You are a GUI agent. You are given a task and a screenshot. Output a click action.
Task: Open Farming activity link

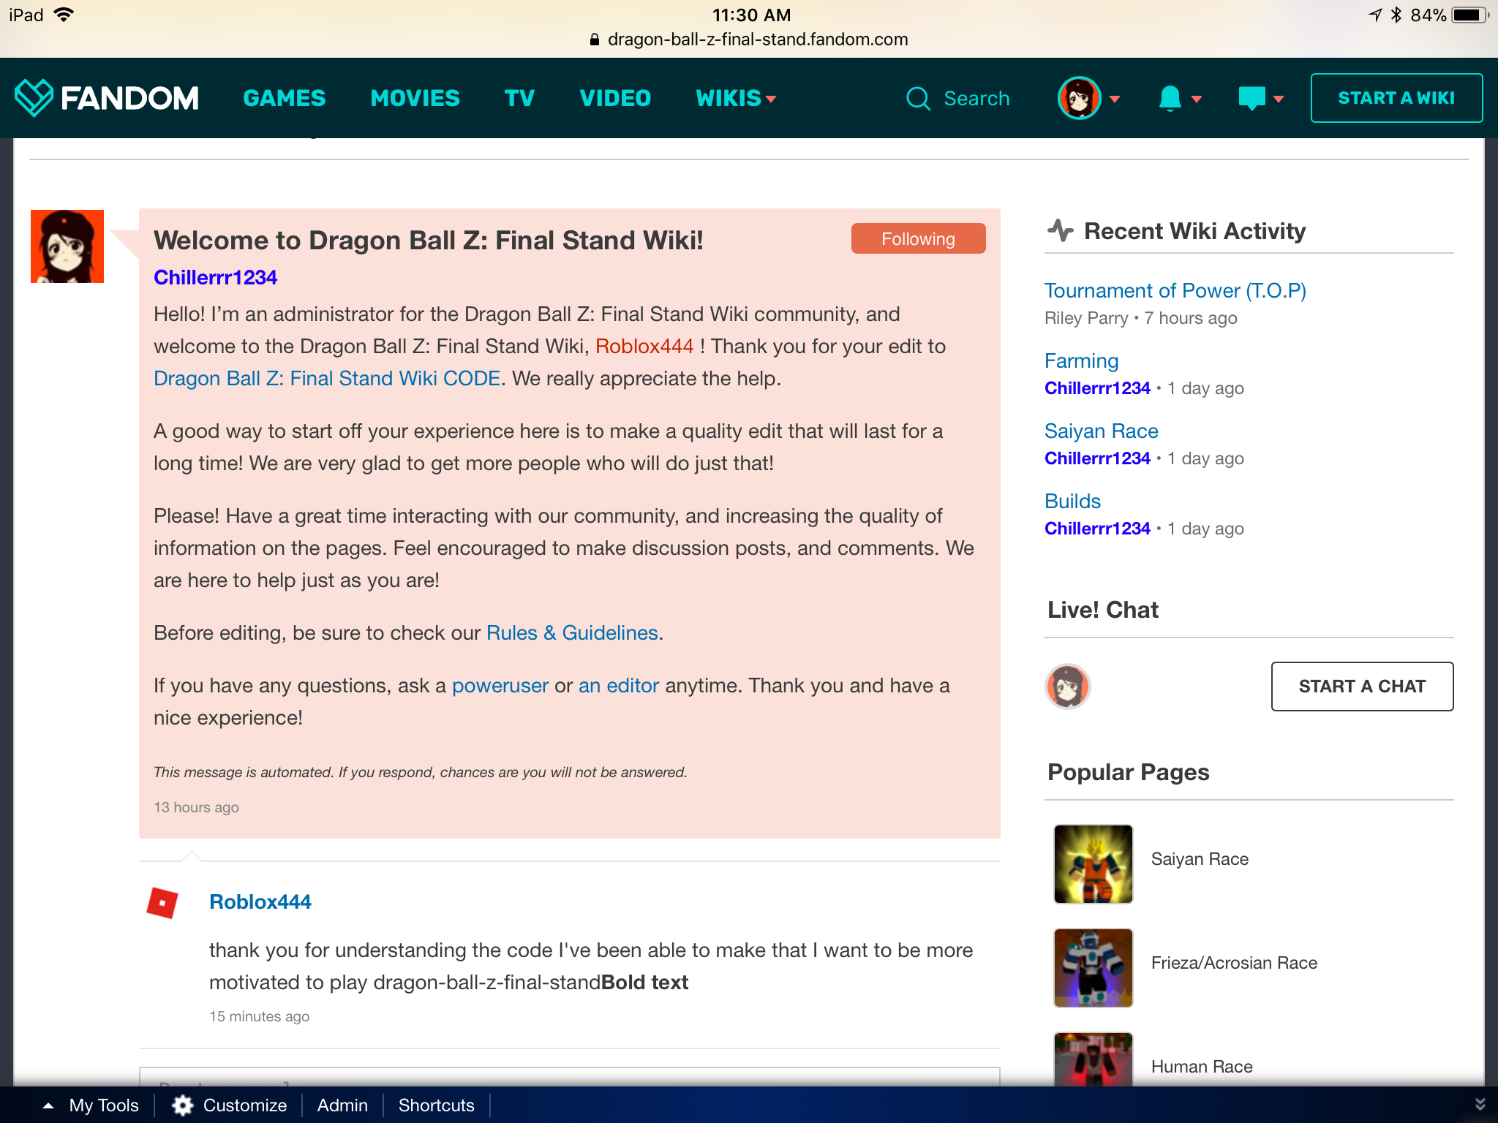point(1081,361)
